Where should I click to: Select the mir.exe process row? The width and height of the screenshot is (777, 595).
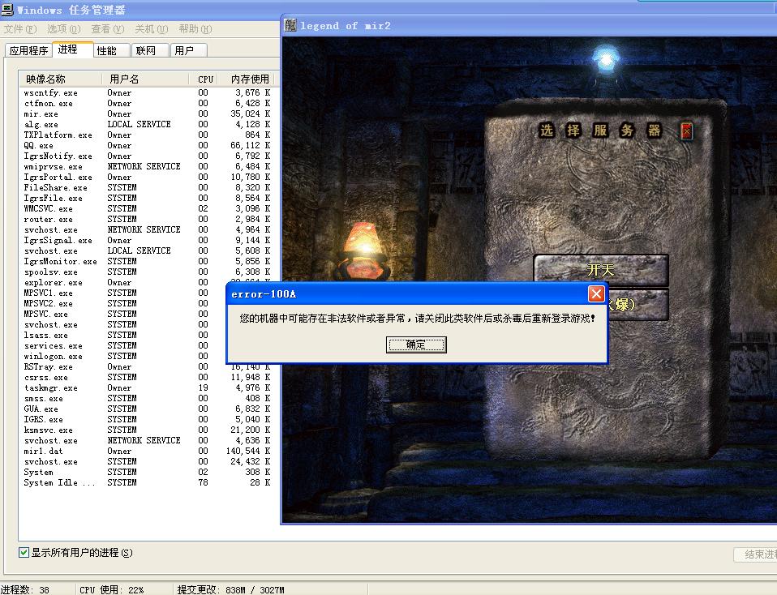[147, 114]
